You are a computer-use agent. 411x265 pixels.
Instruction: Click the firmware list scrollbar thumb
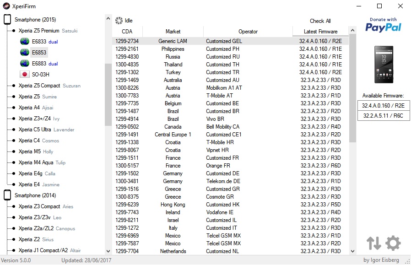point(353,88)
